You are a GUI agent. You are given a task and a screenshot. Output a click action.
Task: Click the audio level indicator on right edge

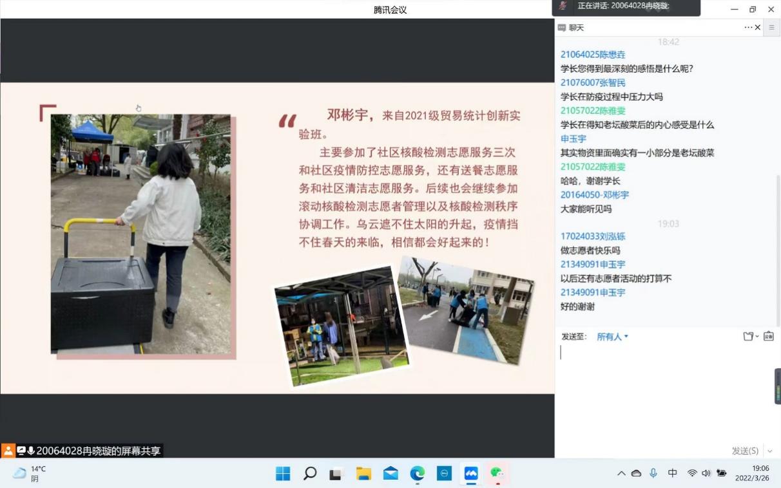point(778,386)
